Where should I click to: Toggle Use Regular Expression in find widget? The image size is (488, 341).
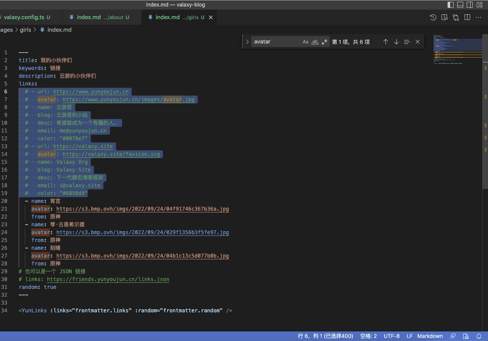[324, 41]
